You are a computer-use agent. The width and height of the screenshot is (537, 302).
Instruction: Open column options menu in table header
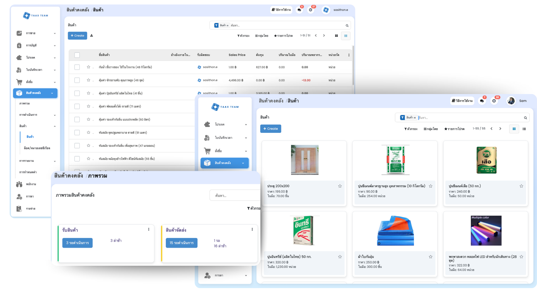tap(349, 55)
